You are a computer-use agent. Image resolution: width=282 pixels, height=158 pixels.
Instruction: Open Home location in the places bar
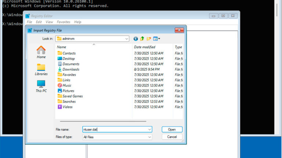(41, 52)
